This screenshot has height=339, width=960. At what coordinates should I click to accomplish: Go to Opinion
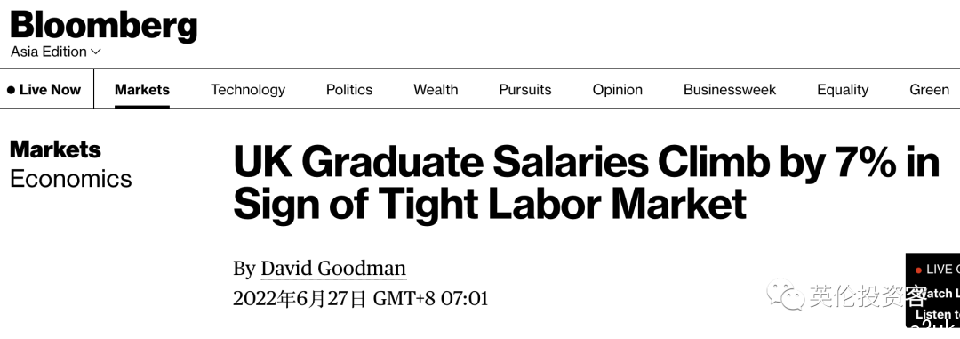pos(617,90)
